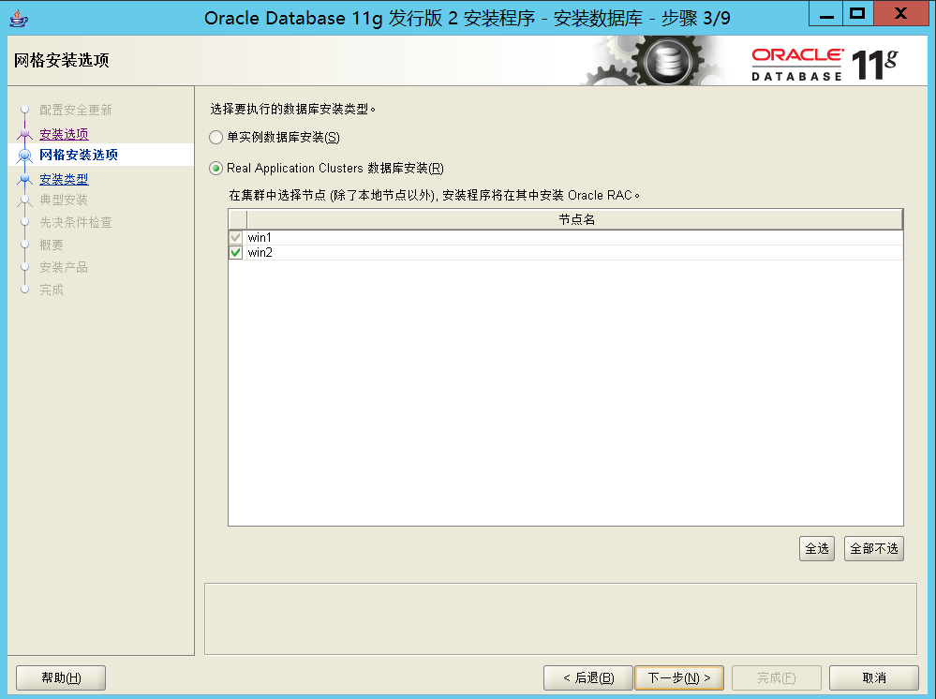Viewport: 936px width, 699px height.
Task: Click the 全选 (select all) button
Action: pyautogui.click(x=817, y=548)
